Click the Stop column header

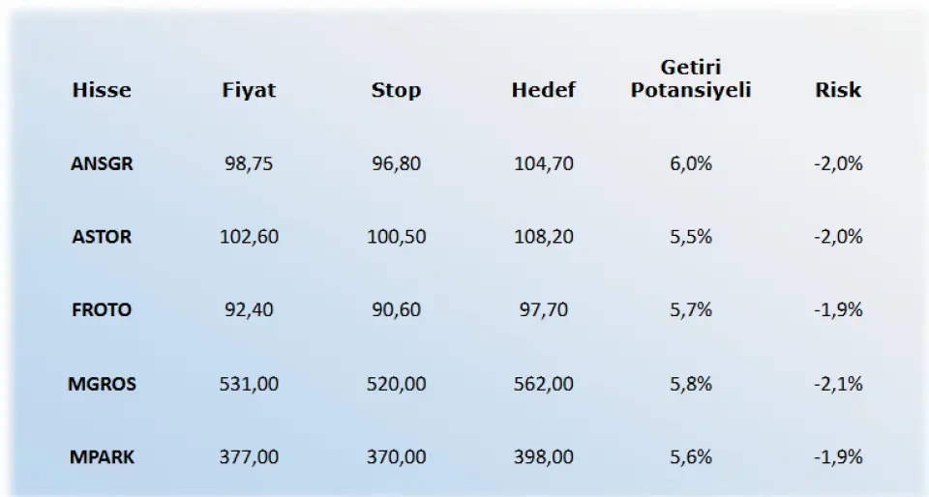coord(396,90)
